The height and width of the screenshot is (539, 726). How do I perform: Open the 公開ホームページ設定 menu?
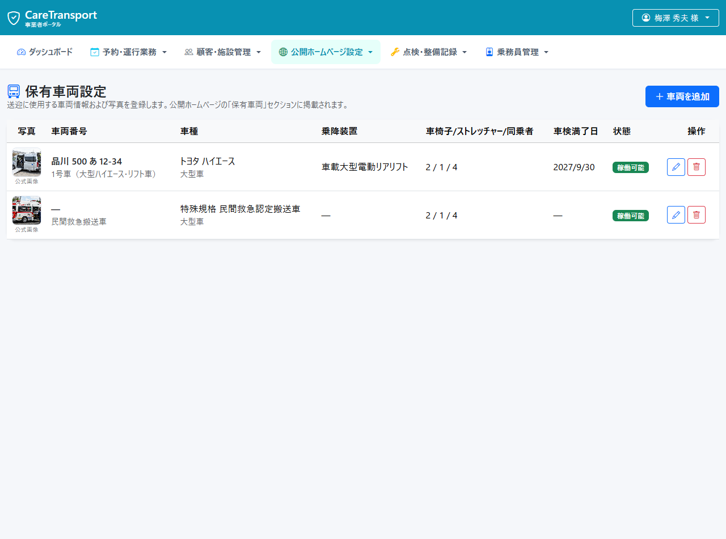pos(326,52)
